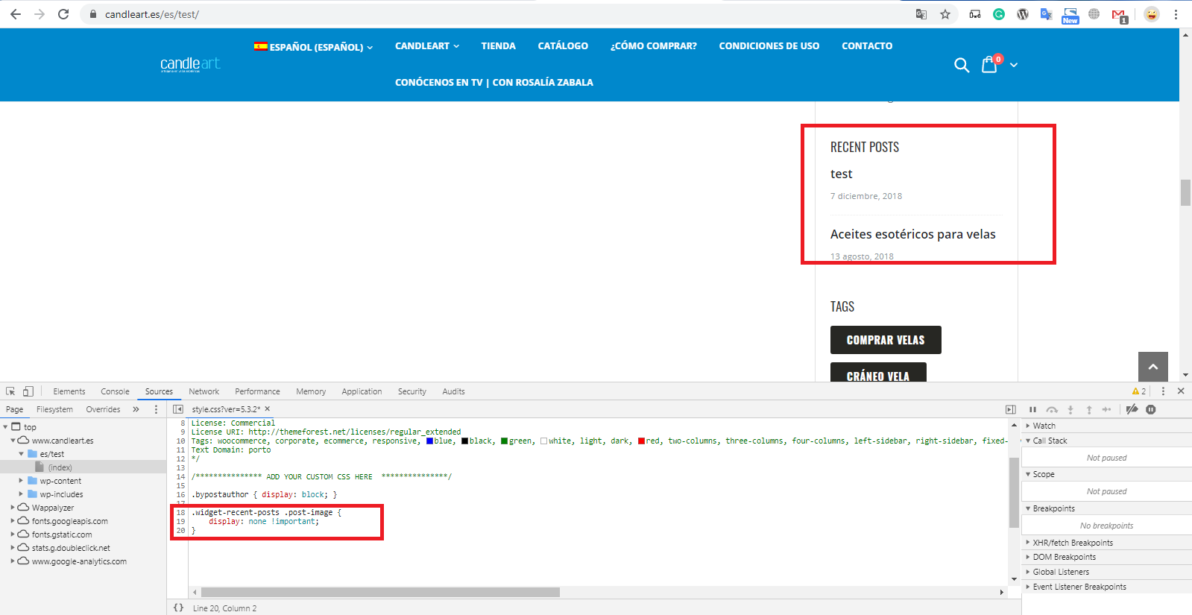Open the WordPress extension icon
This screenshot has height=615, width=1192.
[x=1023, y=14]
